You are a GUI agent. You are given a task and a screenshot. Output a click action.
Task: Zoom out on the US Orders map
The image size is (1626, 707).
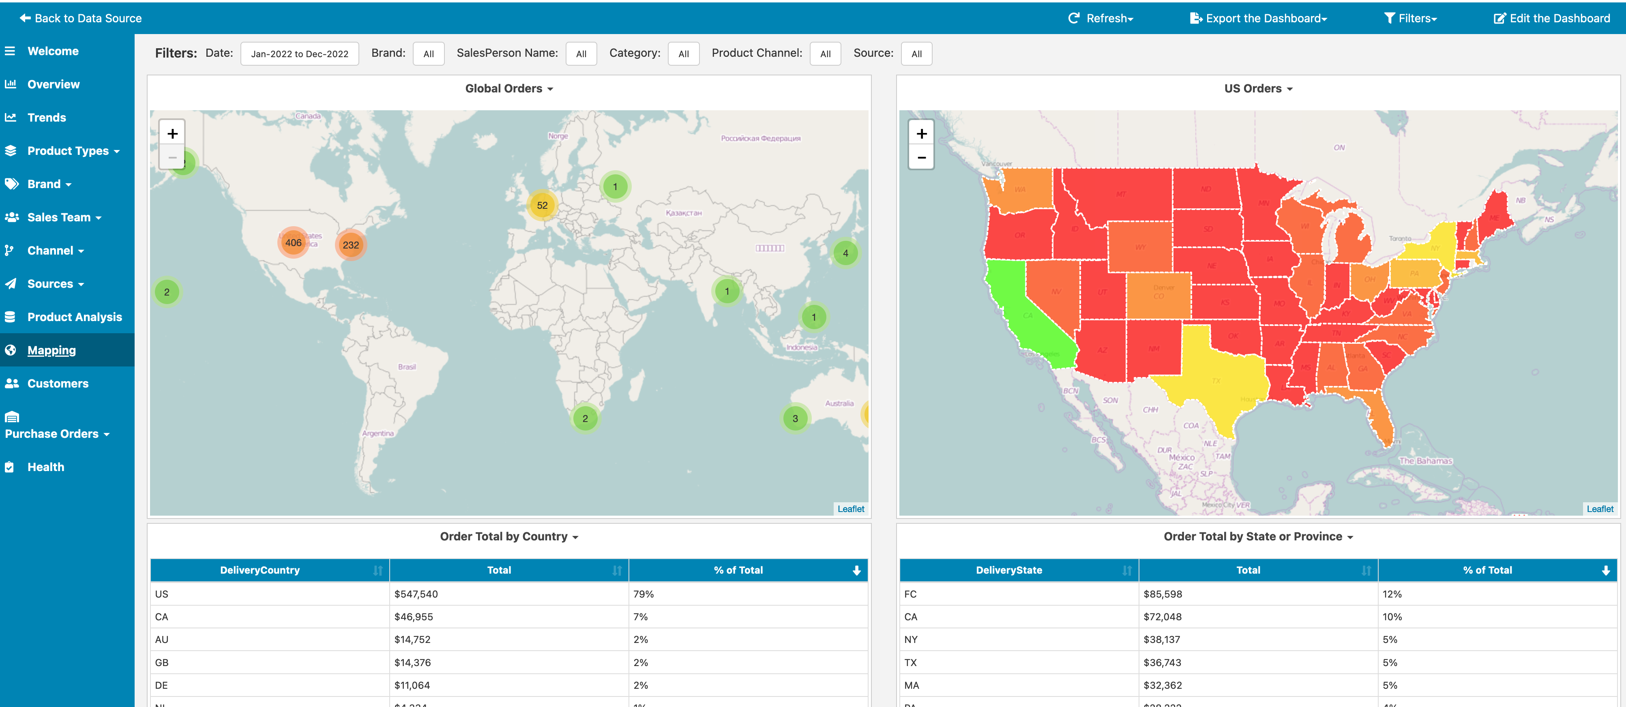point(922,157)
